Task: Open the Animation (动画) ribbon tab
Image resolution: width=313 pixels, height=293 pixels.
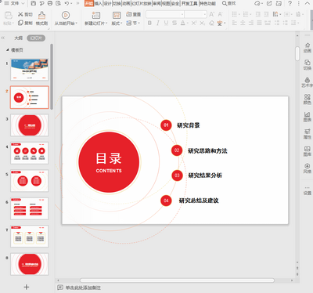Action: [126, 3]
